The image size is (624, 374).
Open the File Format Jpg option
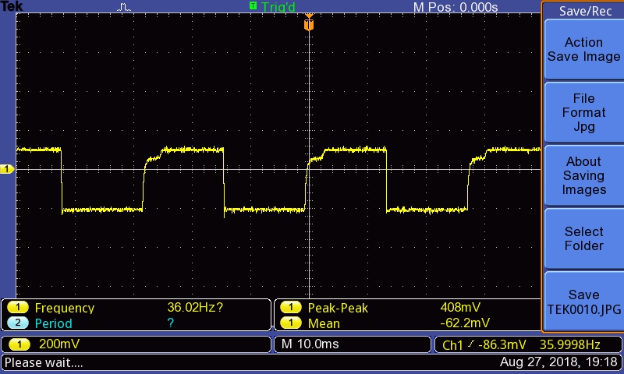click(x=583, y=112)
